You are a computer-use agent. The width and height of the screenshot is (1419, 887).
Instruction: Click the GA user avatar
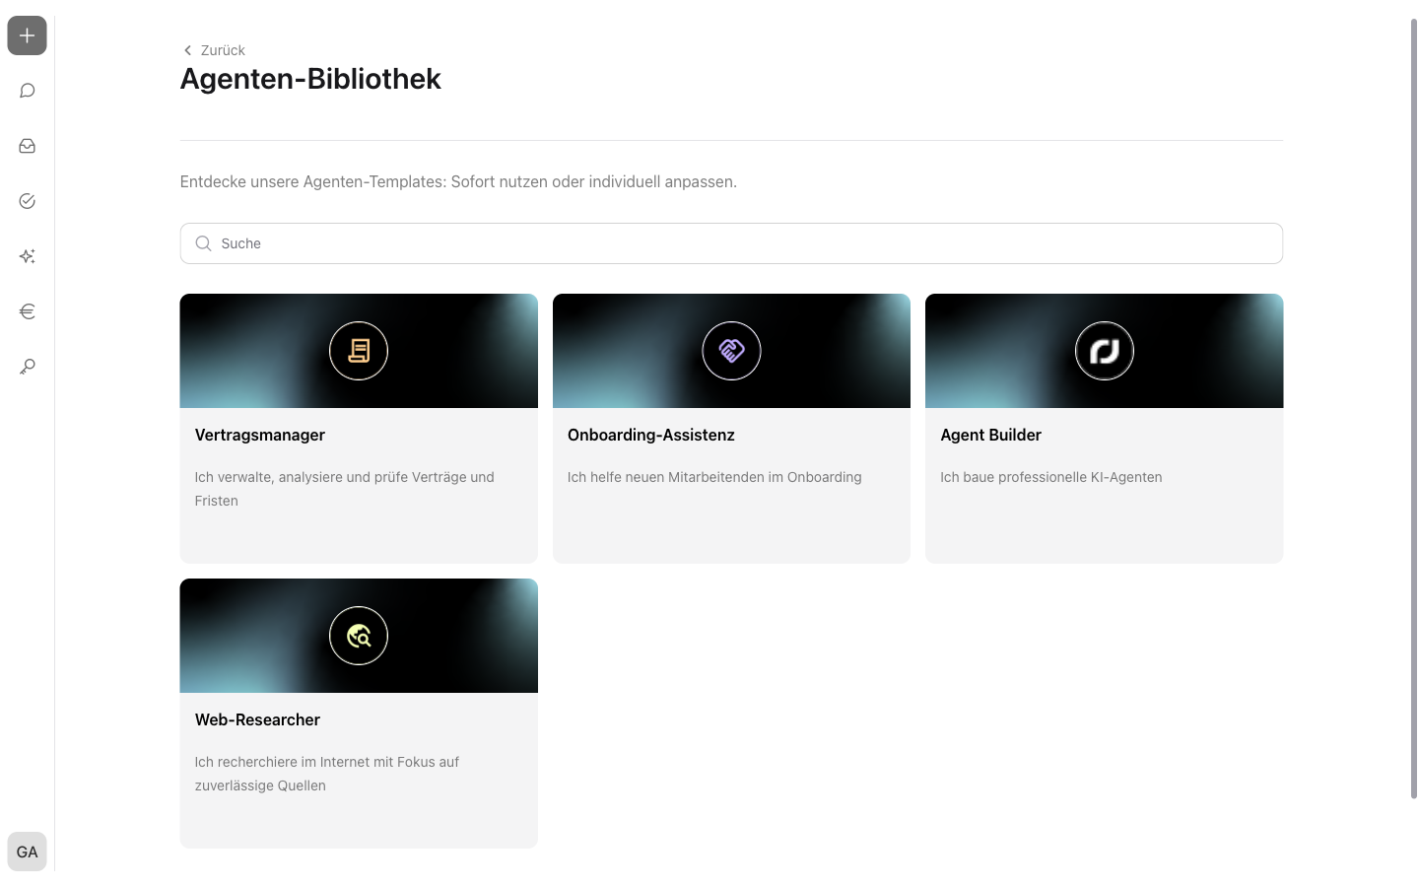coord(27,852)
